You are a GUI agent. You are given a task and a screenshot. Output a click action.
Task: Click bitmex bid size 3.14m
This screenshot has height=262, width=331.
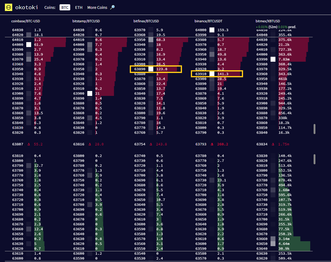[284, 239]
